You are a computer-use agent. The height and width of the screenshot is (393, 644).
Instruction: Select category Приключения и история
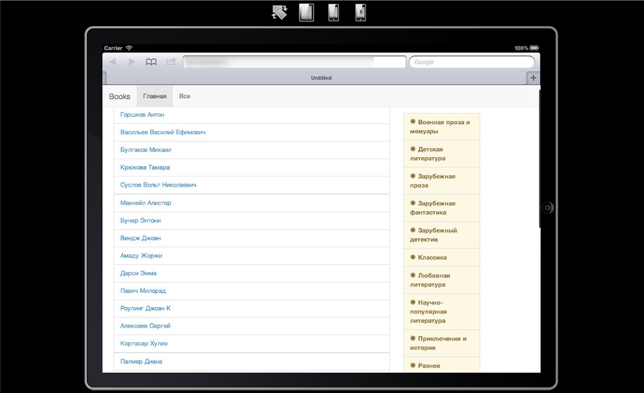click(441, 343)
